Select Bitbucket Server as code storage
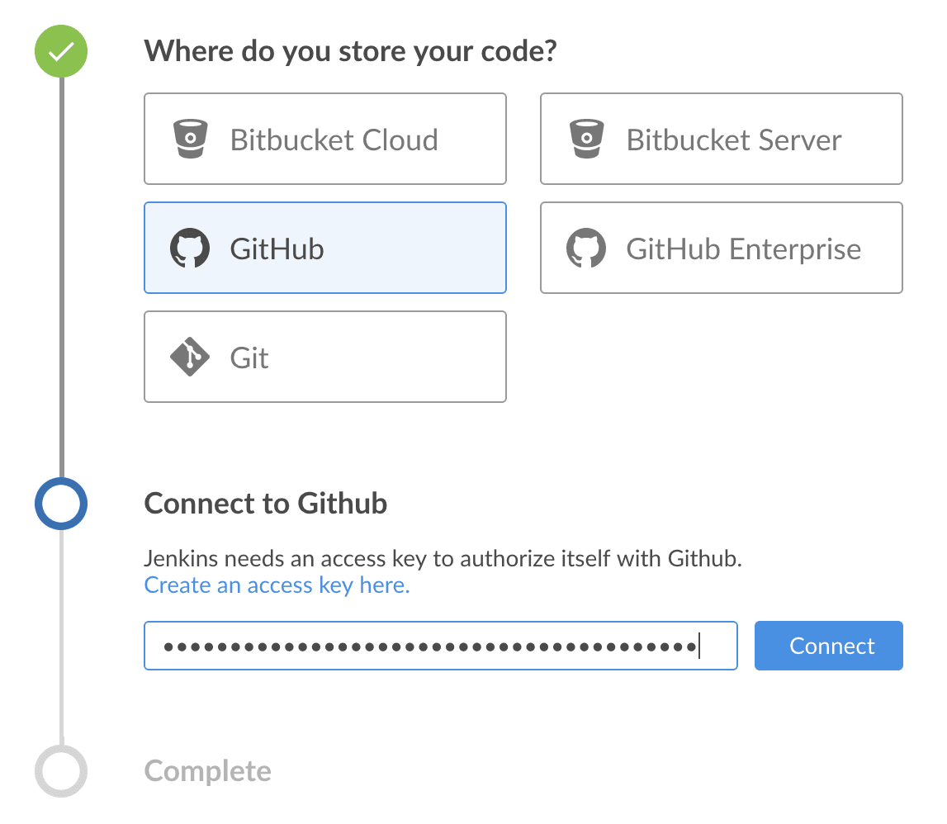 [x=721, y=139]
